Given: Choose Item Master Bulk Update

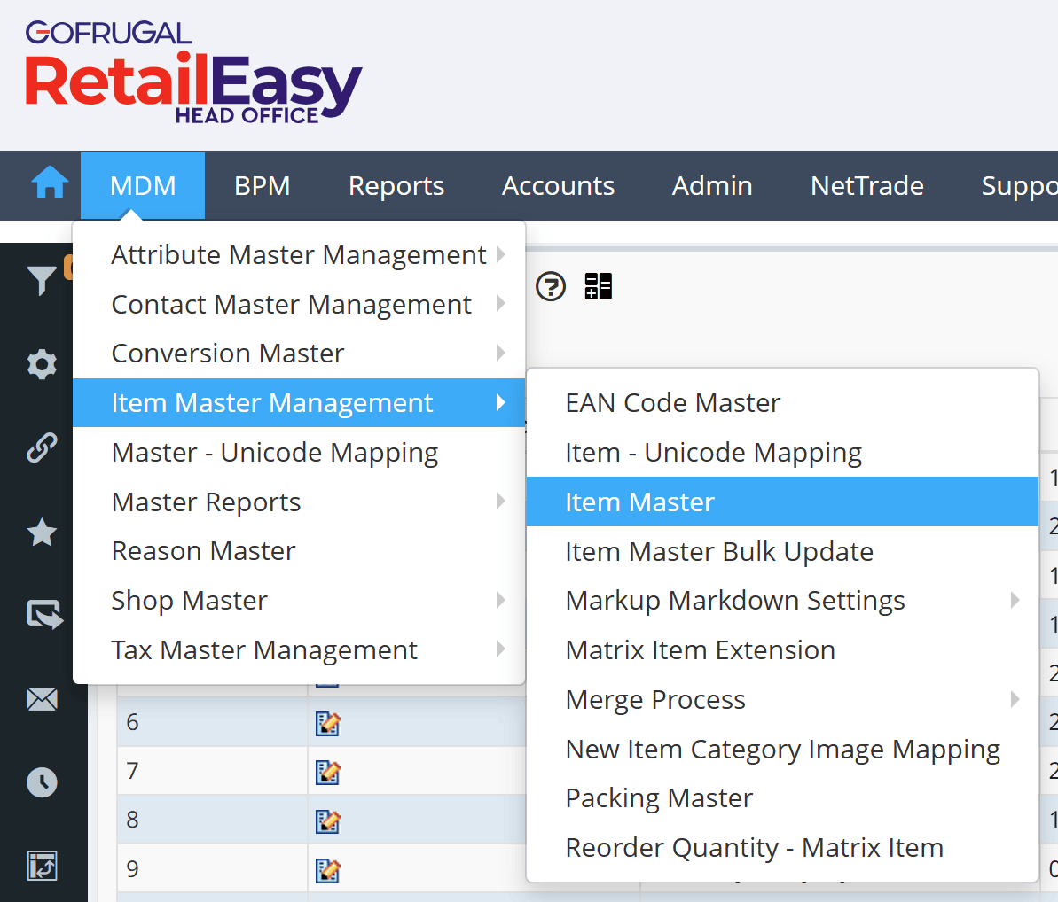Looking at the screenshot, I should click(x=719, y=552).
